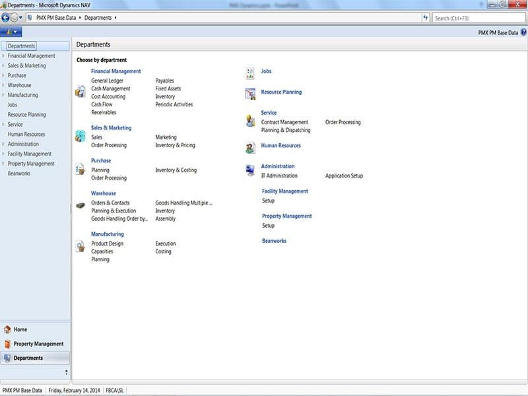Click the Warehouse department icon
528x396 pixels.
(80, 205)
